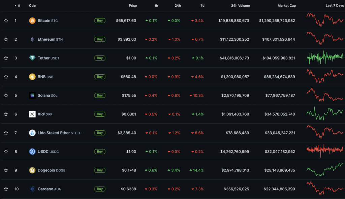Open the Lido Staked Ether name link
The width and height of the screenshot is (345, 199).
tap(54, 133)
